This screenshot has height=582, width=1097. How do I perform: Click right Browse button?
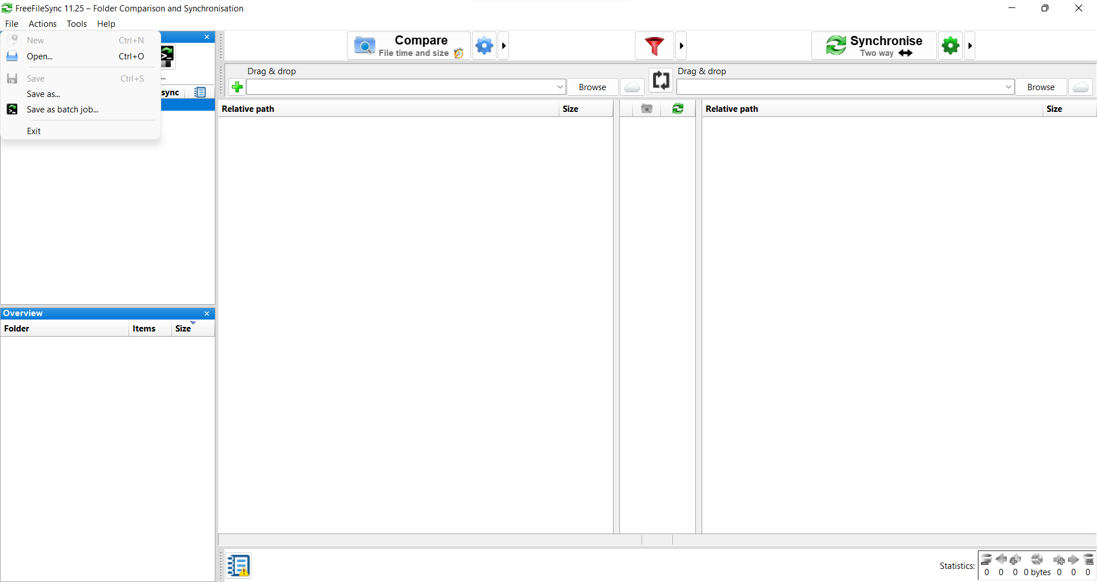(1041, 87)
